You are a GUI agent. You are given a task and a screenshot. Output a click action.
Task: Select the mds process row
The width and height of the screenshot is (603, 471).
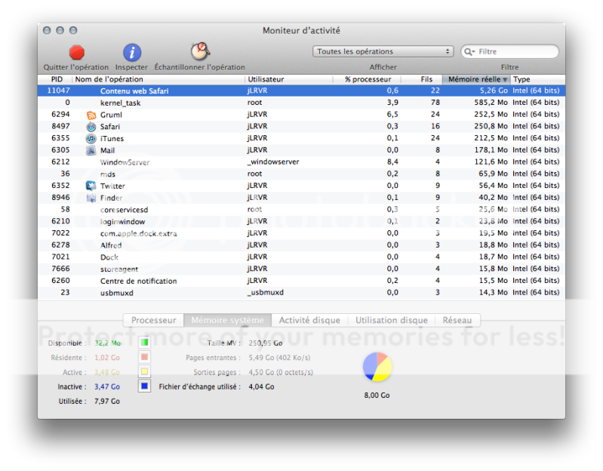(x=302, y=174)
